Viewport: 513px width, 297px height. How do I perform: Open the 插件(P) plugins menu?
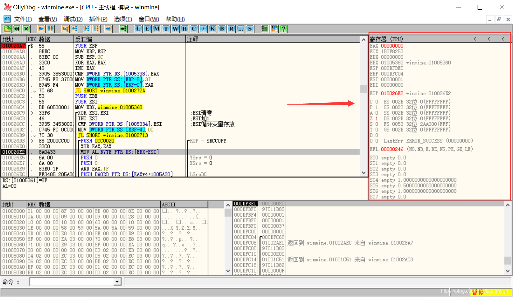(x=98, y=19)
